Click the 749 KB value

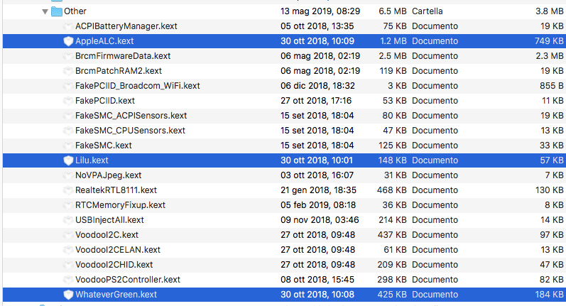tap(549, 41)
